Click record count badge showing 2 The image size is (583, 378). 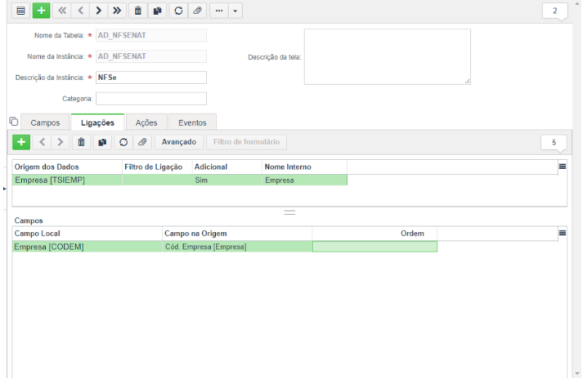(554, 11)
